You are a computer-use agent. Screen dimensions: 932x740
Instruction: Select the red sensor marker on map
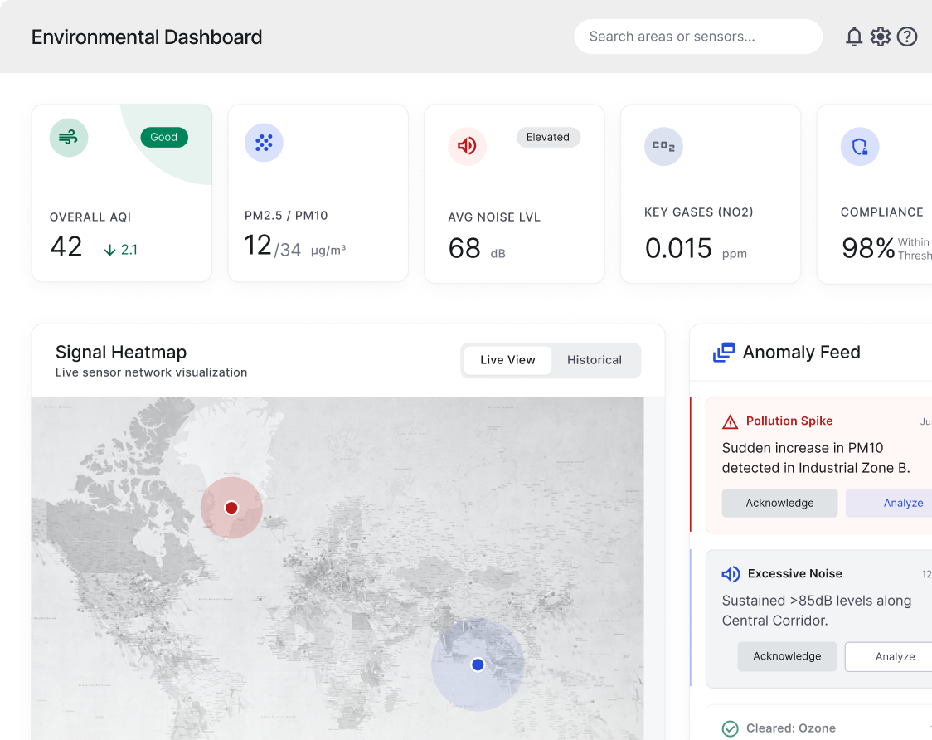point(231,508)
